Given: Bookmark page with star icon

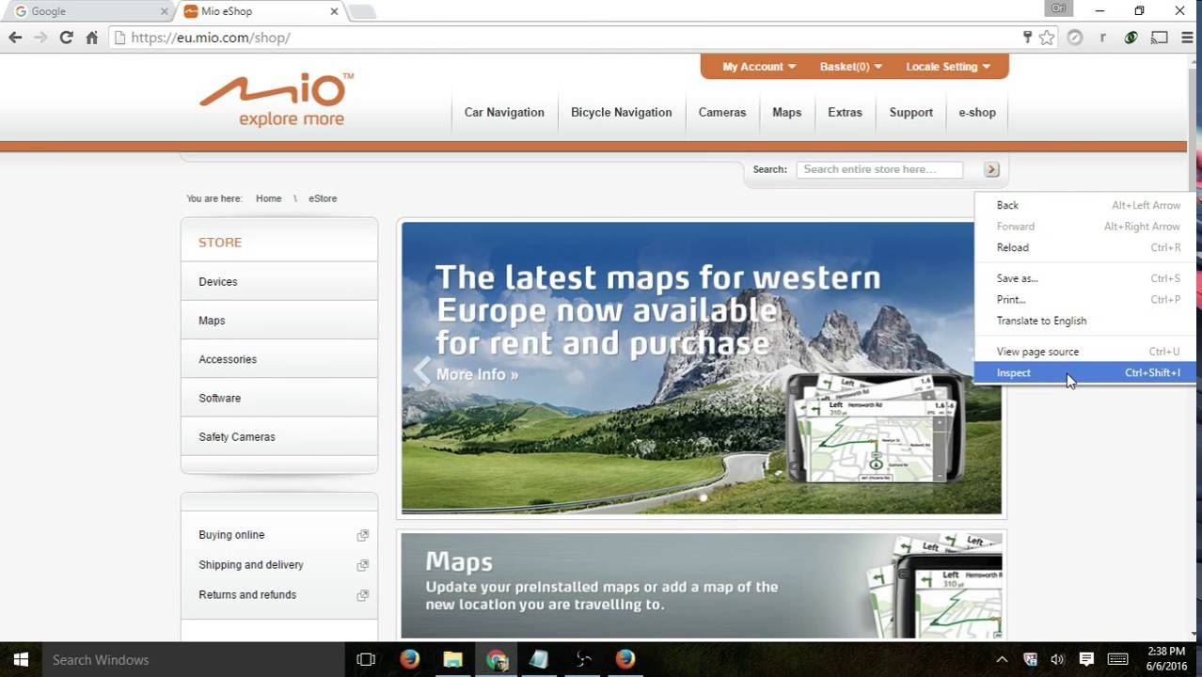Looking at the screenshot, I should (1047, 38).
